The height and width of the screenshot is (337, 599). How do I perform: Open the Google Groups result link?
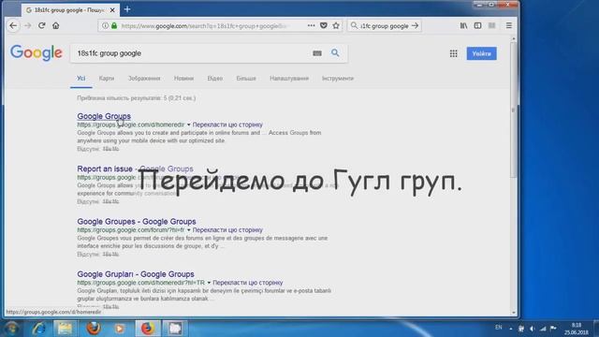104,116
